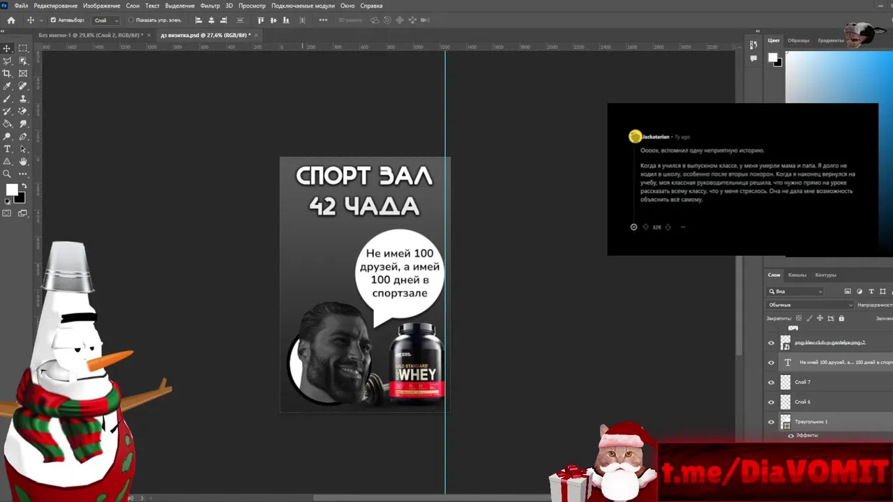Open the Фильтр menu
Screen dimensions: 893x502
tap(210, 6)
